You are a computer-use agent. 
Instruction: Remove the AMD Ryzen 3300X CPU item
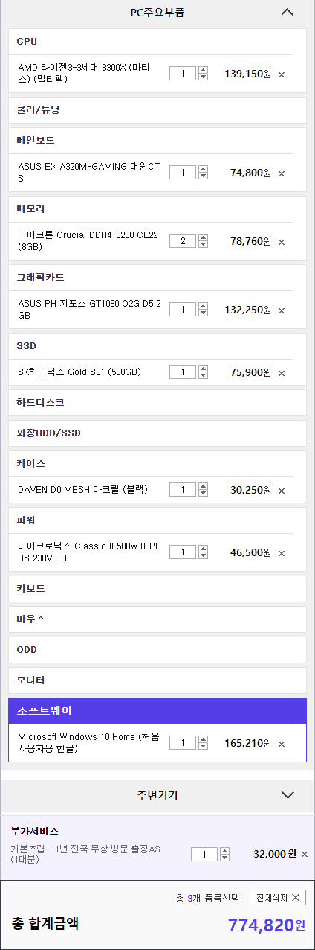282,74
